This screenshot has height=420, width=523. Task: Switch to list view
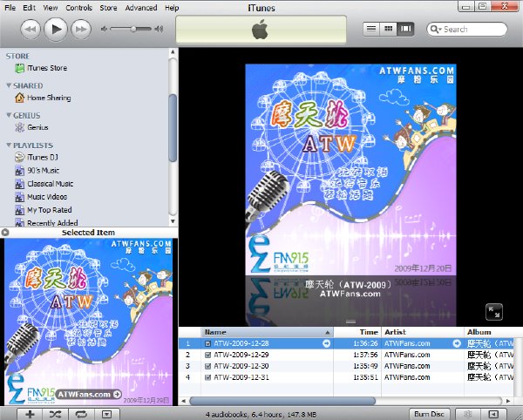(x=371, y=29)
